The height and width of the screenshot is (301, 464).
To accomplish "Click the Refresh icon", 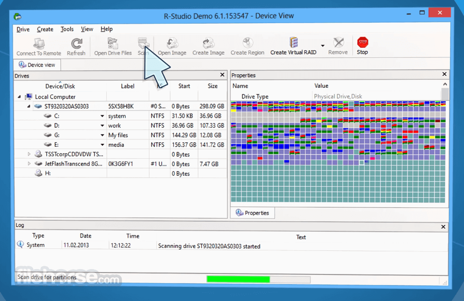I will 76,46.
